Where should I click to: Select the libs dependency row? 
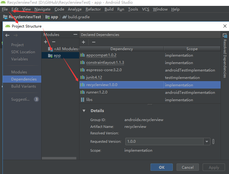click(x=150, y=100)
